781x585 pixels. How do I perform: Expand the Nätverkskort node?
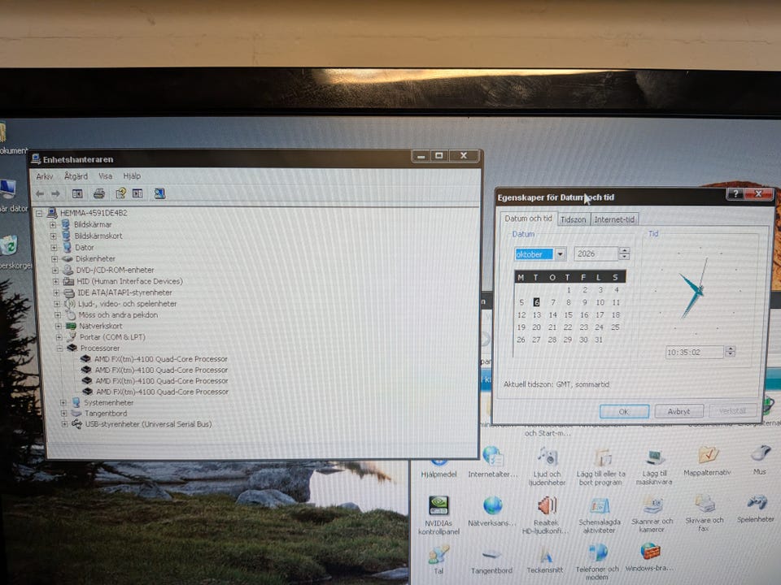[x=59, y=327]
